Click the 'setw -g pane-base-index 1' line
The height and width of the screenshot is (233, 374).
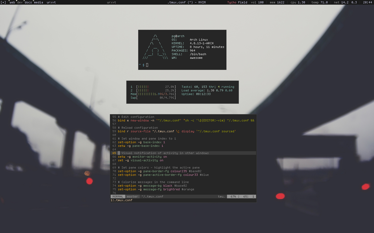coord(141,146)
